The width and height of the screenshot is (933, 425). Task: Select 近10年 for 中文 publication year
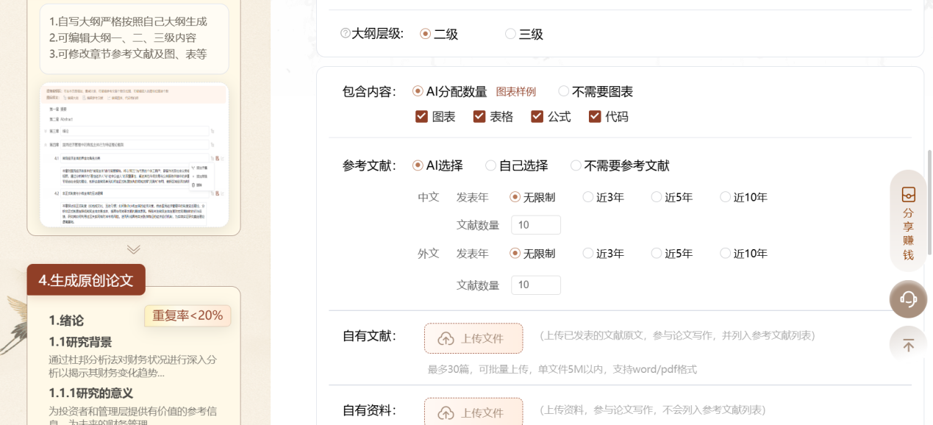point(725,197)
